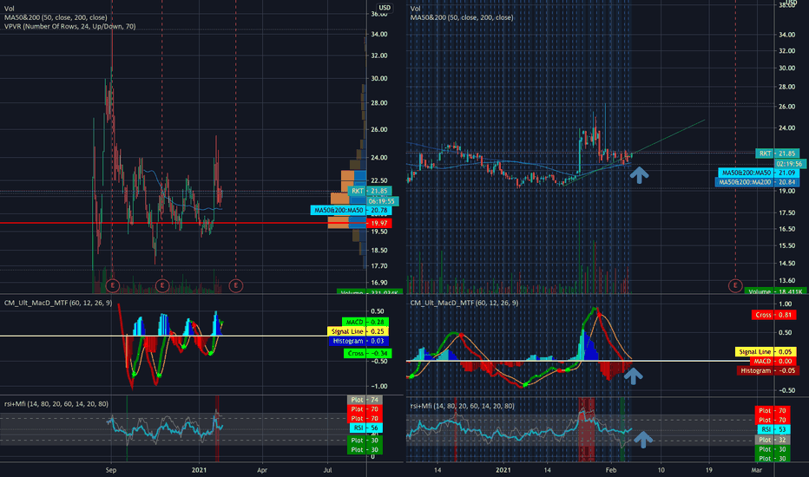Click the red 19.97 price line label
This screenshot has width=809, height=477.
pos(379,223)
